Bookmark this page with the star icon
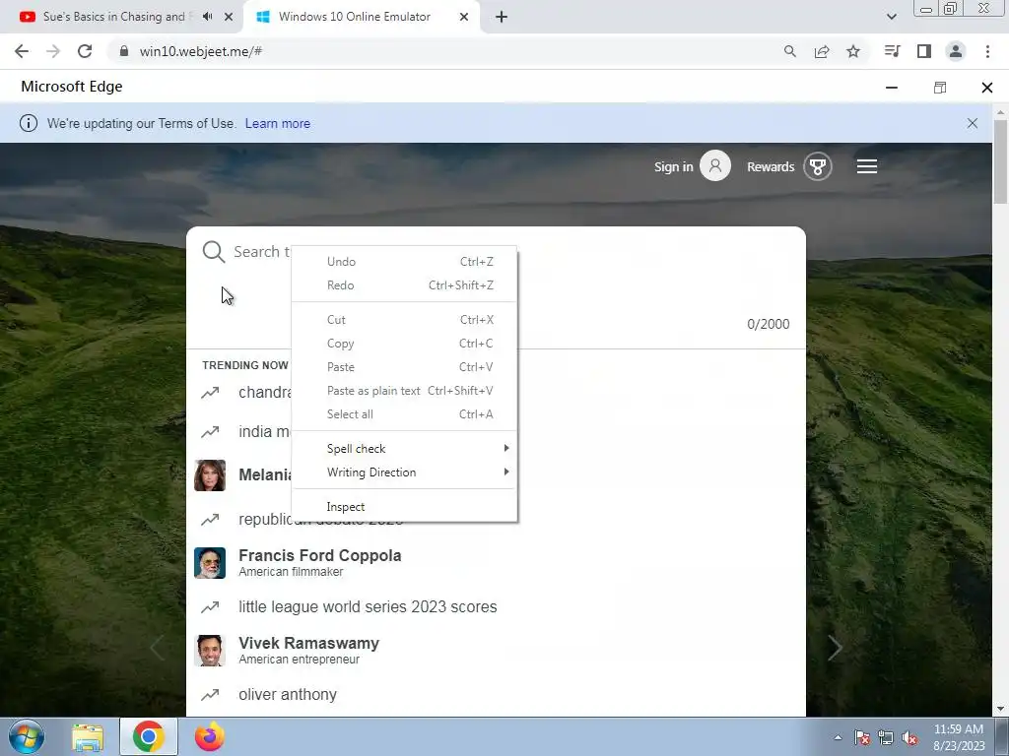 click(x=853, y=51)
